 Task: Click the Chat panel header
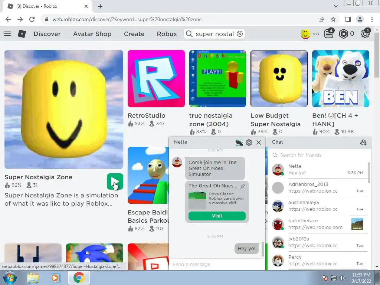pos(320,142)
